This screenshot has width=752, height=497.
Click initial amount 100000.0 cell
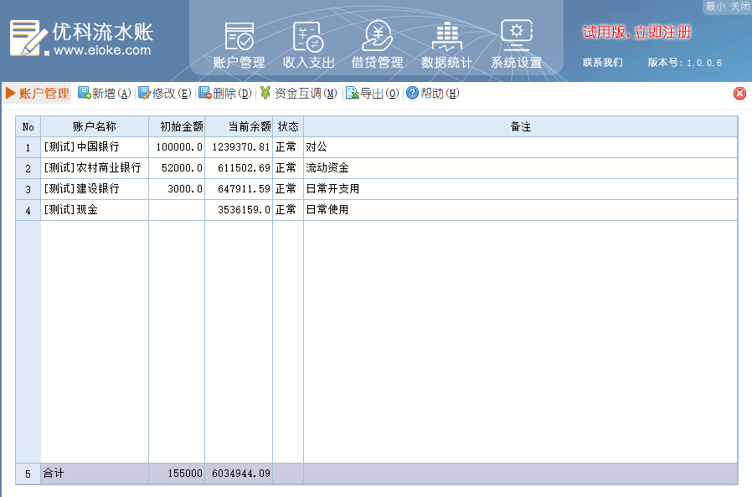[177, 147]
